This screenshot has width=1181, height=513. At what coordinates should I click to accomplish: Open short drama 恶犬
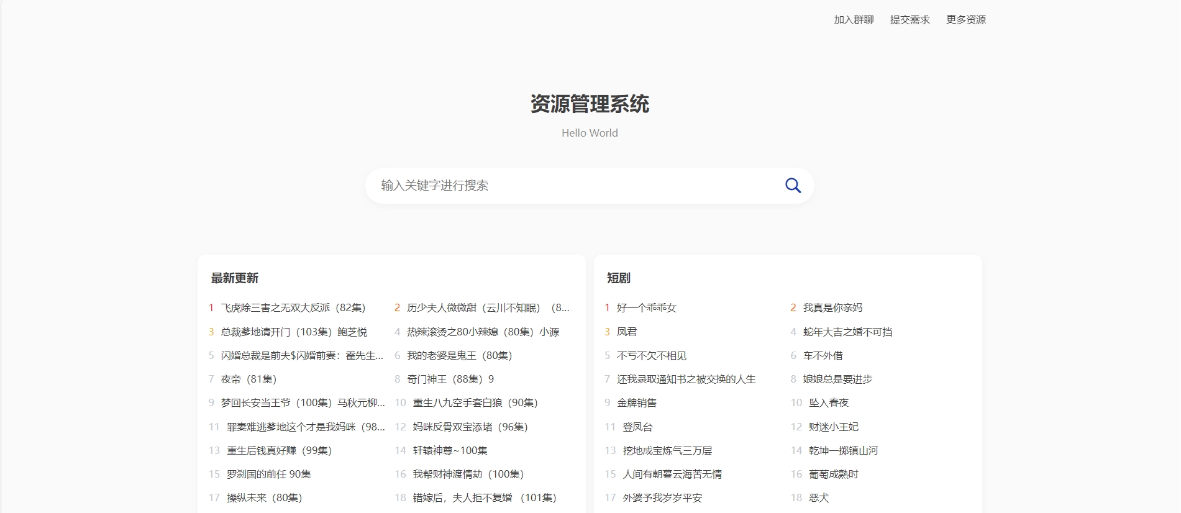819,497
